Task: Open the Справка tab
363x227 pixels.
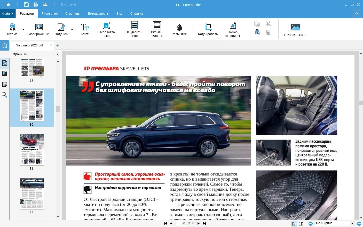Action: [x=137, y=14]
